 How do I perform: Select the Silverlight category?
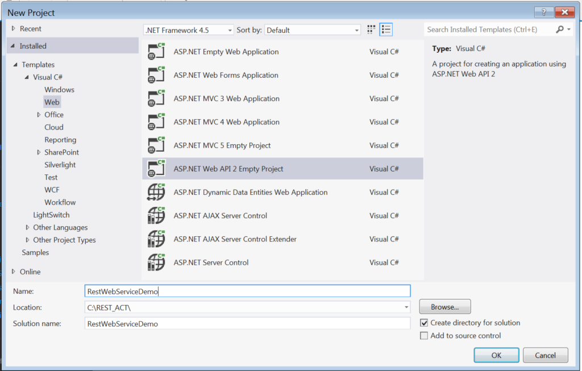point(60,165)
